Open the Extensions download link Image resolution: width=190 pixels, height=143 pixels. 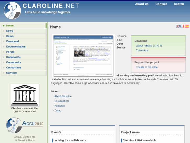(142, 50)
